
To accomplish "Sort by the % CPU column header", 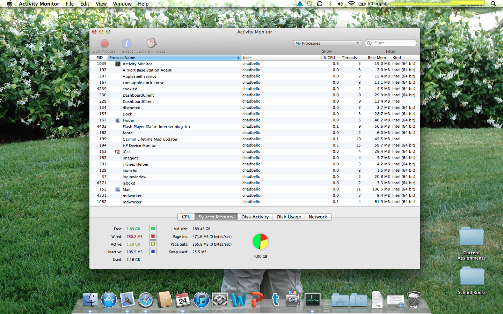I will click(x=330, y=58).
